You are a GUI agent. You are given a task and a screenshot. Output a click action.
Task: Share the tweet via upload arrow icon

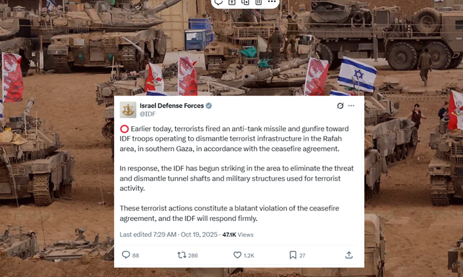coord(349,255)
